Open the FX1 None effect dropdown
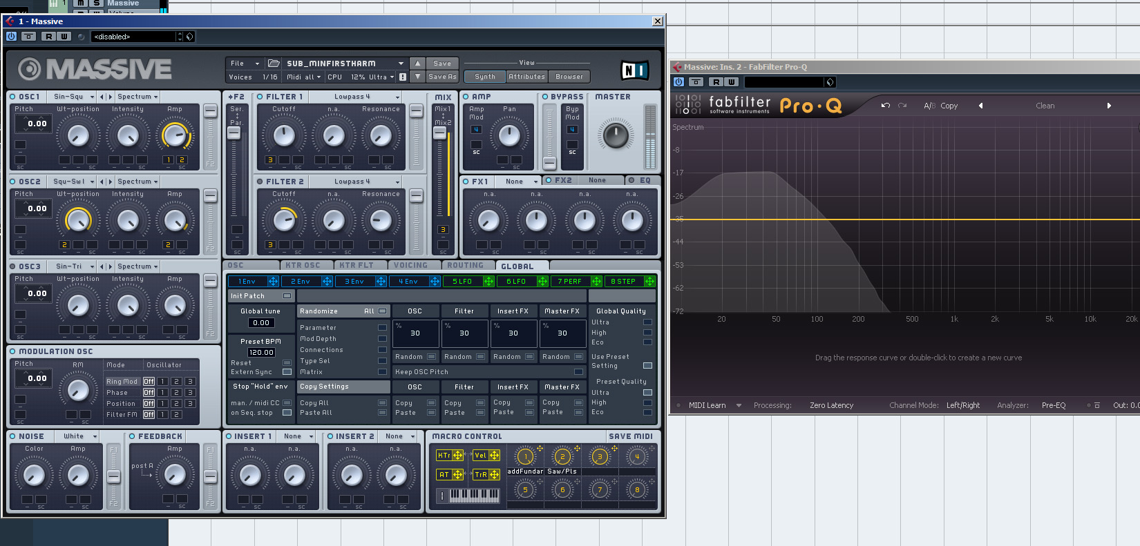The height and width of the screenshot is (546, 1140). coord(519,182)
